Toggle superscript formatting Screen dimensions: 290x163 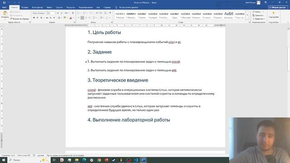point(54,18)
